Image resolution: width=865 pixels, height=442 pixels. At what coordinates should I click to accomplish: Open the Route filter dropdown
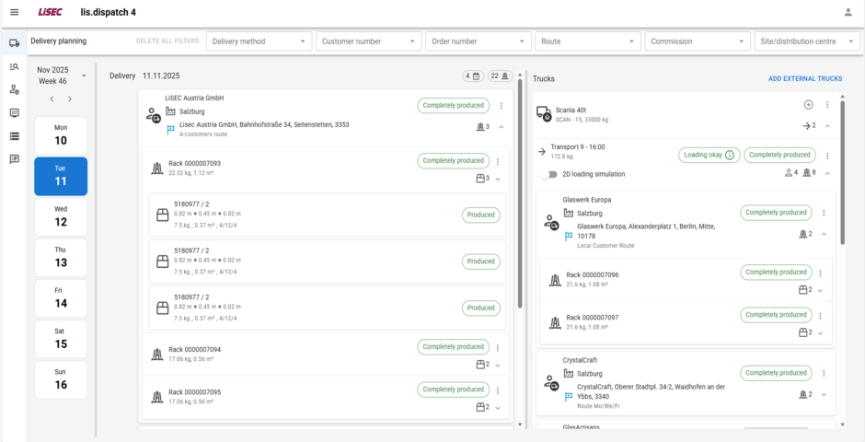point(589,41)
